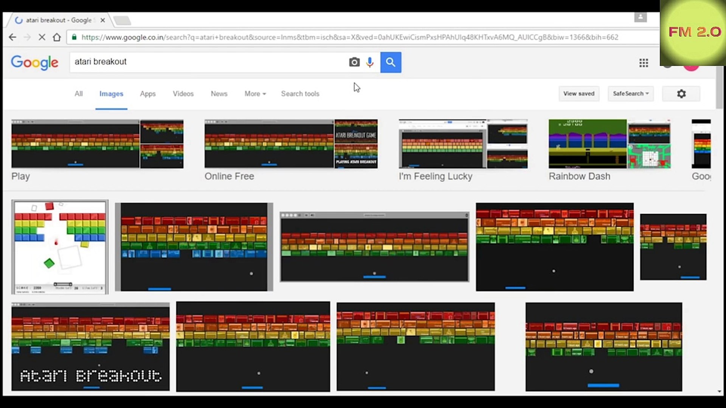Open the Google apps grid icon

pos(644,63)
